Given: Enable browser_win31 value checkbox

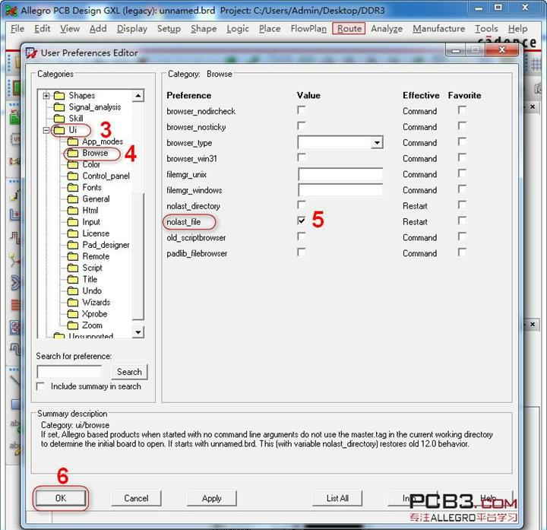Looking at the screenshot, I should click(x=301, y=157).
